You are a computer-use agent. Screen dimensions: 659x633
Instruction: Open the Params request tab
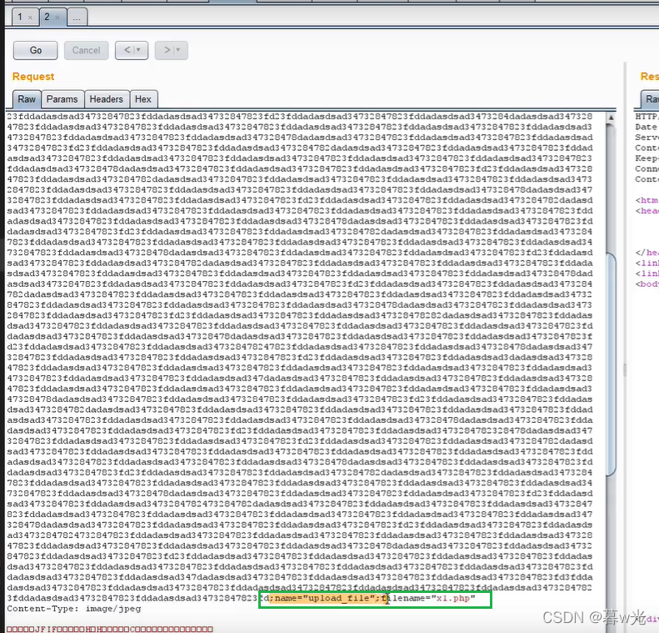tap(62, 99)
